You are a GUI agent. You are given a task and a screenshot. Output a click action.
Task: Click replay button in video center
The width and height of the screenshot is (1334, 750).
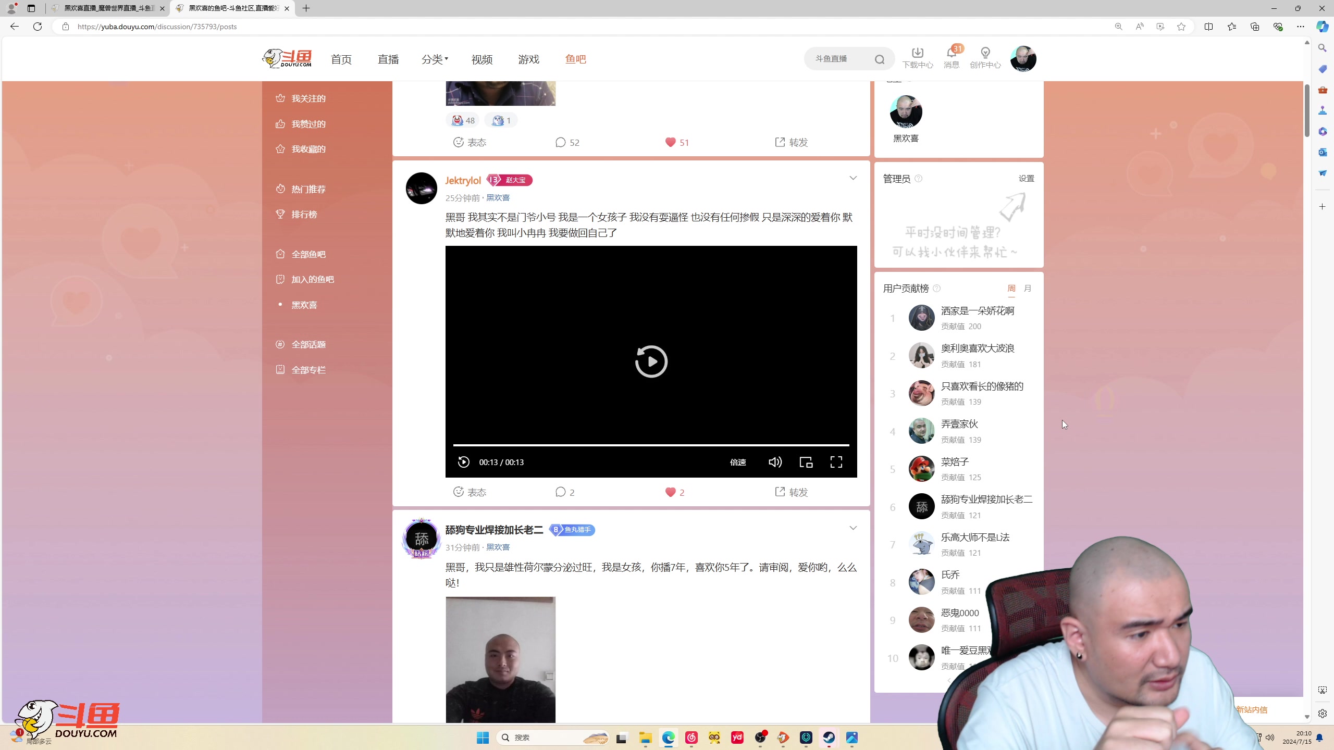click(651, 361)
